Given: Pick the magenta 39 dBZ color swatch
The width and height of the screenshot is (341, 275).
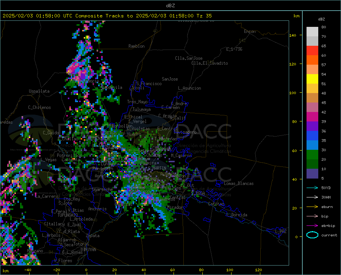Looking at the screenshot, I should [x=312, y=117].
